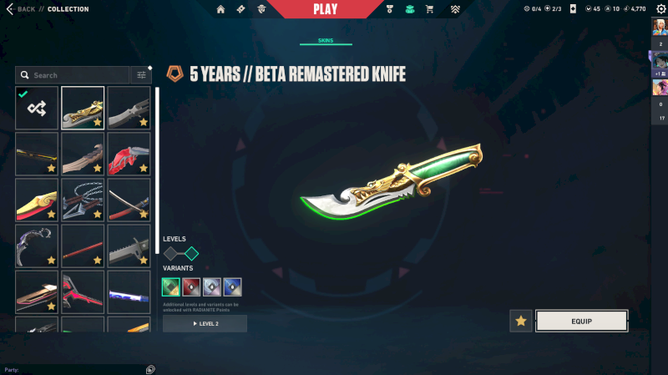Open the Home icon in top navigation
This screenshot has height=375, width=668.
pyautogui.click(x=220, y=9)
